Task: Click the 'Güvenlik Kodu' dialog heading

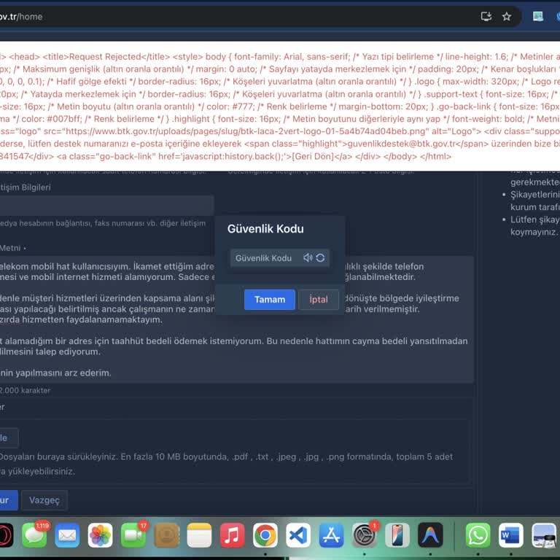Action: pos(265,229)
